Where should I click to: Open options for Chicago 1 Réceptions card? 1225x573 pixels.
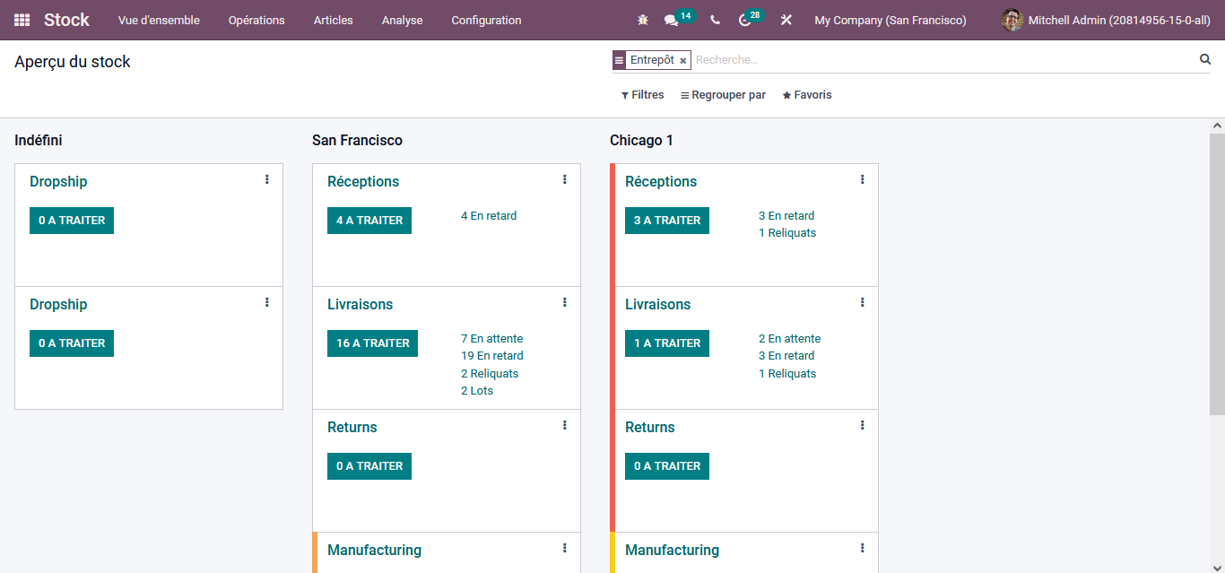click(x=862, y=179)
